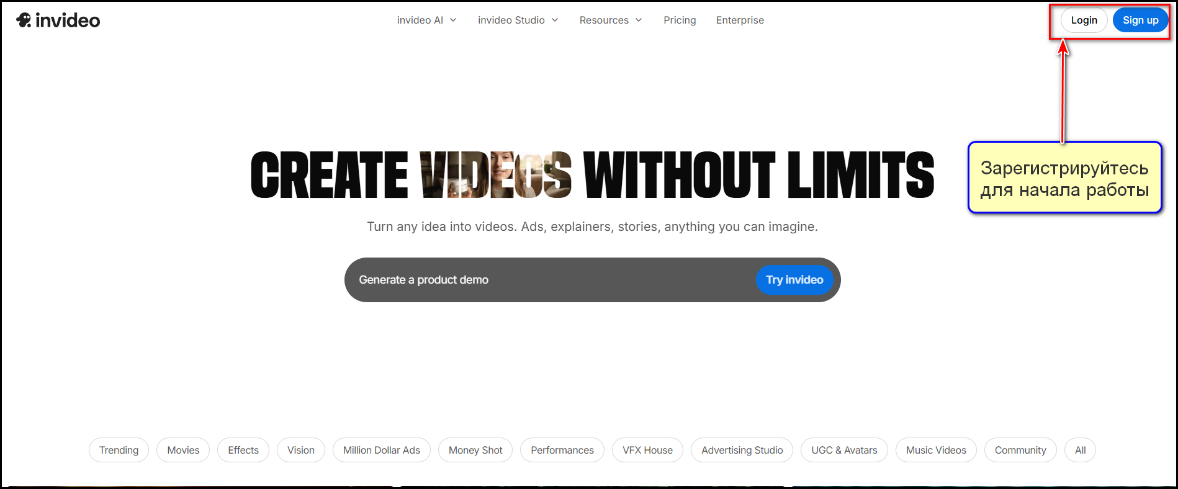Select the Community category chip
1178x489 pixels.
tap(1020, 450)
